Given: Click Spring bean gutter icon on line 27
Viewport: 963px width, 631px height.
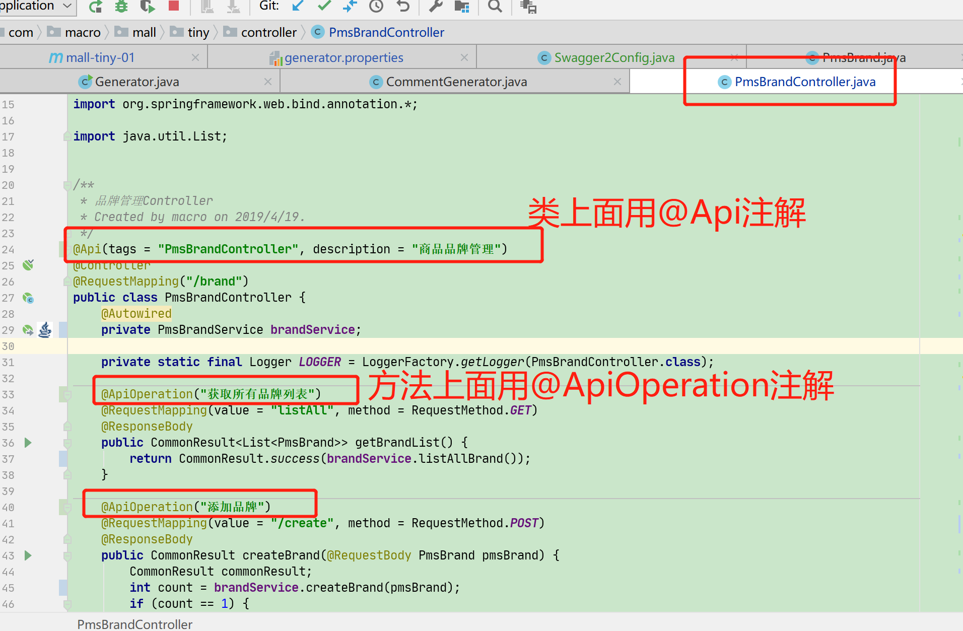Looking at the screenshot, I should click(28, 298).
